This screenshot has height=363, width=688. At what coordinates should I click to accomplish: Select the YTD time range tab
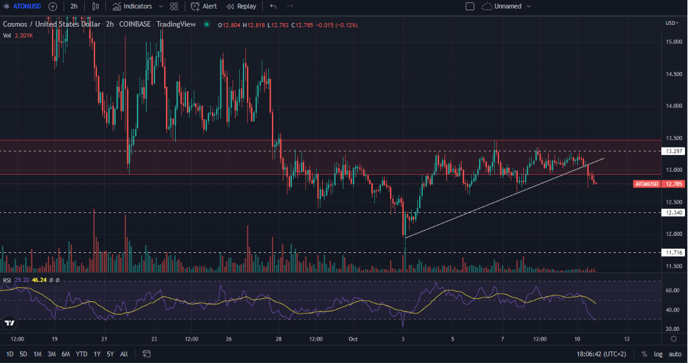pyautogui.click(x=81, y=354)
